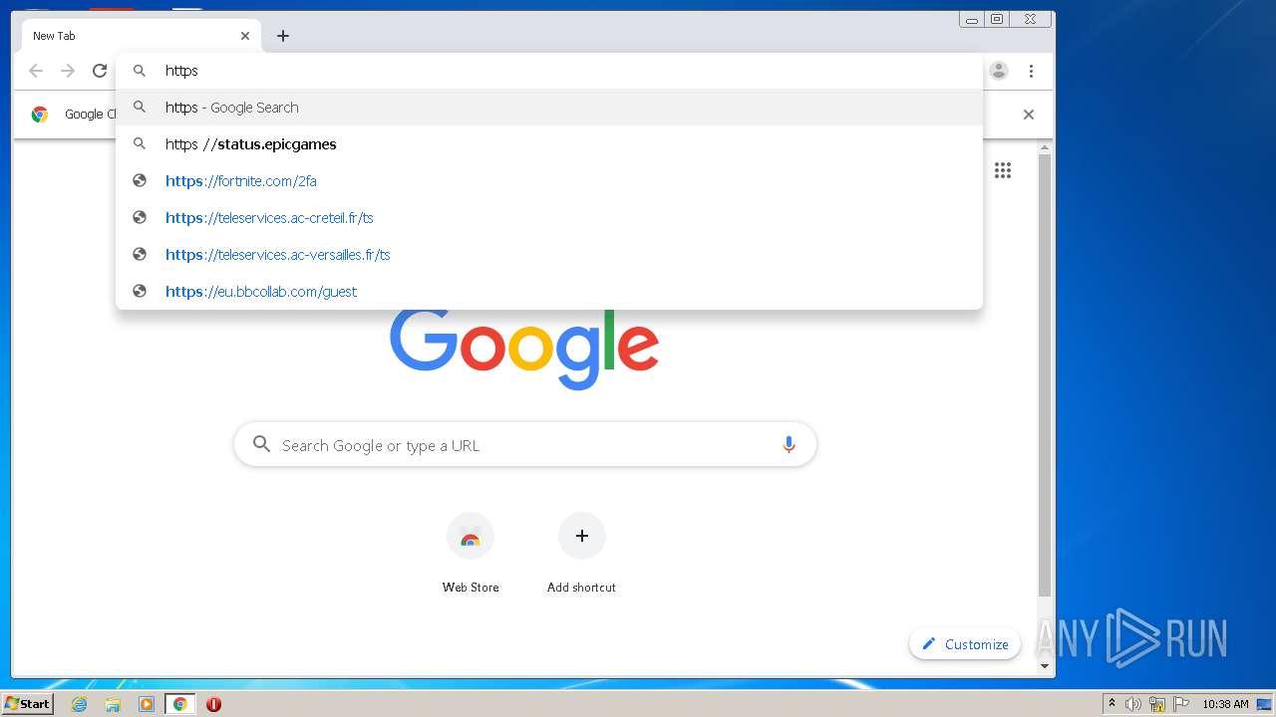1276x717 pixels.
Task: Launch Internet Explorer from the taskbar
Action: [79, 704]
